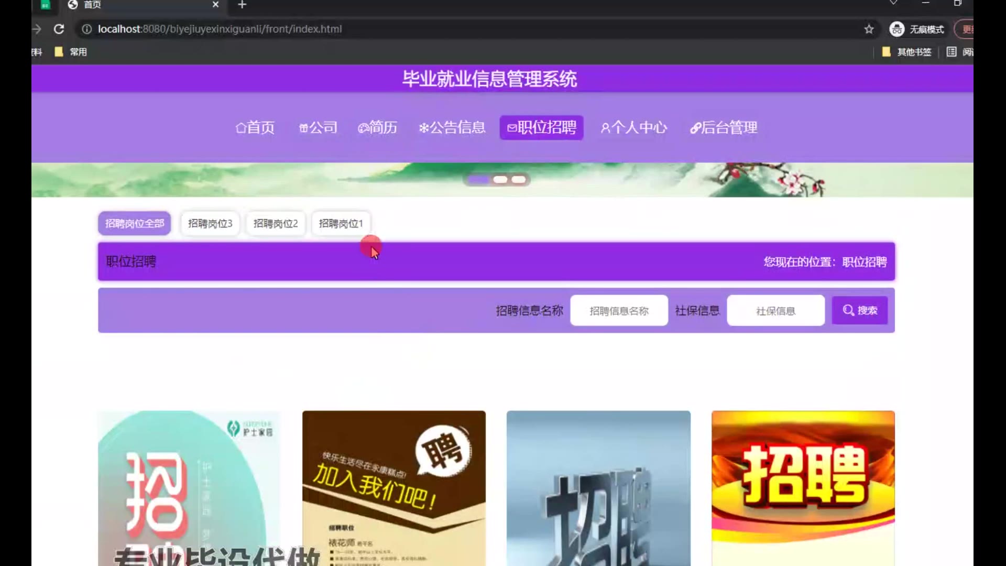
Task: Click the 招聘信息名称 search field
Action: point(619,311)
